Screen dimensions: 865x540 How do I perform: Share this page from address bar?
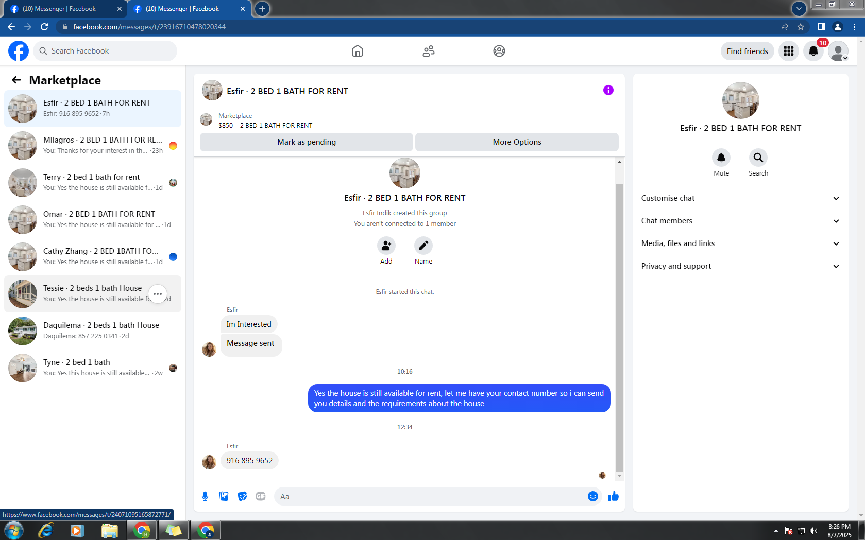coord(784,27)
